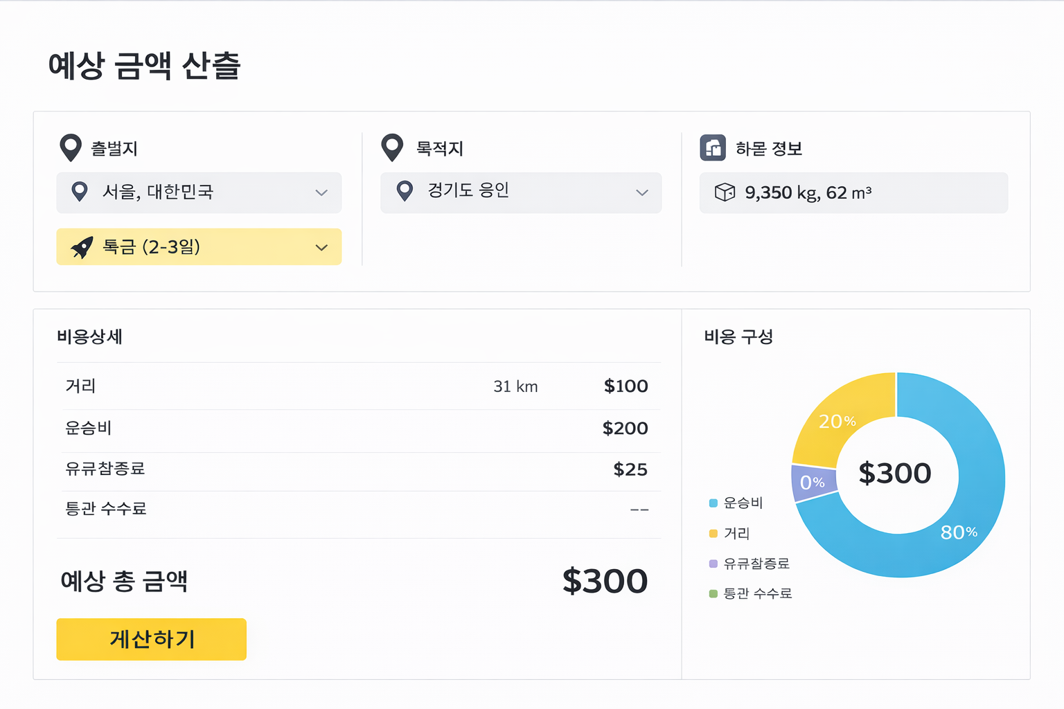Viewport: 1064px width, 709px height.
Task: Click the yellow 거리 legend swatch
Action: (713, 533)
